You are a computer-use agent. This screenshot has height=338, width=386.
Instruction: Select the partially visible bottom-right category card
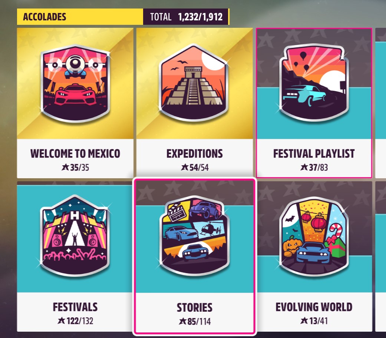(380, 256)
